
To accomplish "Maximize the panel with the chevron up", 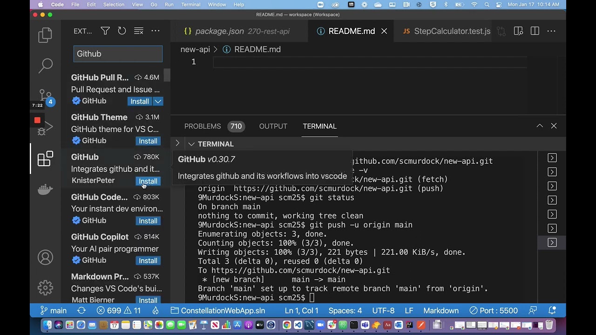I will click(540, 126).
